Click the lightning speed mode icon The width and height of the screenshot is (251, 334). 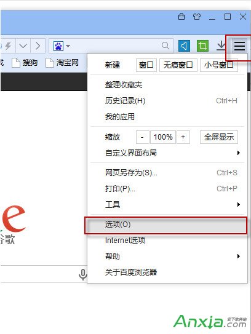[x=8, y=46]
